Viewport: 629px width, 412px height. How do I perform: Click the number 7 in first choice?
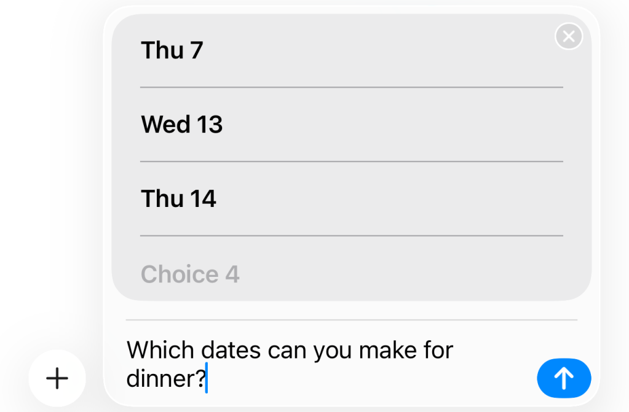click(196, 50)
